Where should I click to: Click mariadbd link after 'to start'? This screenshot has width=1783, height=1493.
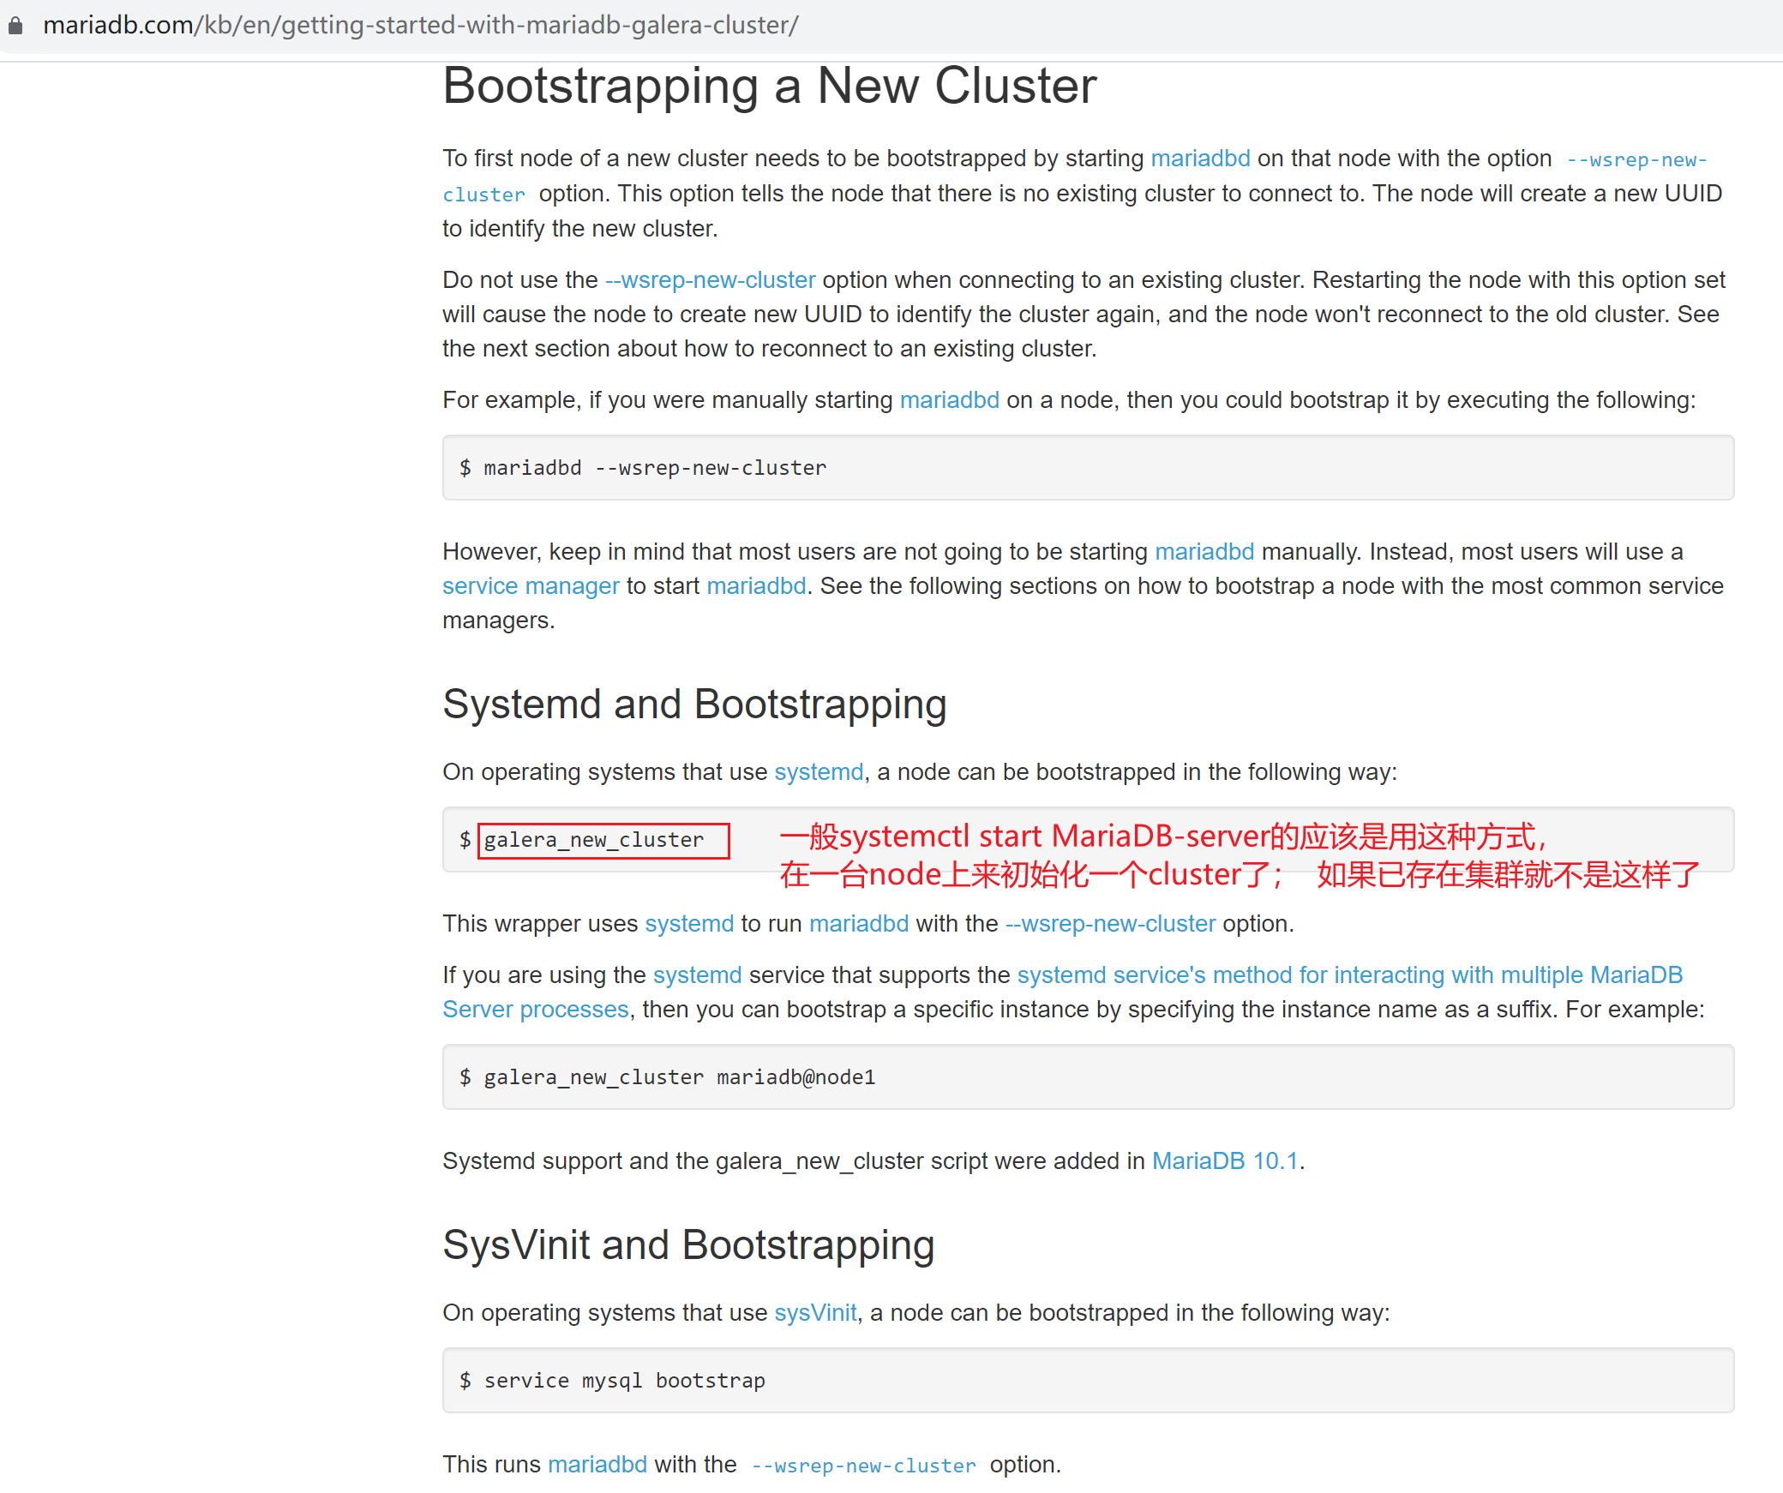(x=756, y=586)
